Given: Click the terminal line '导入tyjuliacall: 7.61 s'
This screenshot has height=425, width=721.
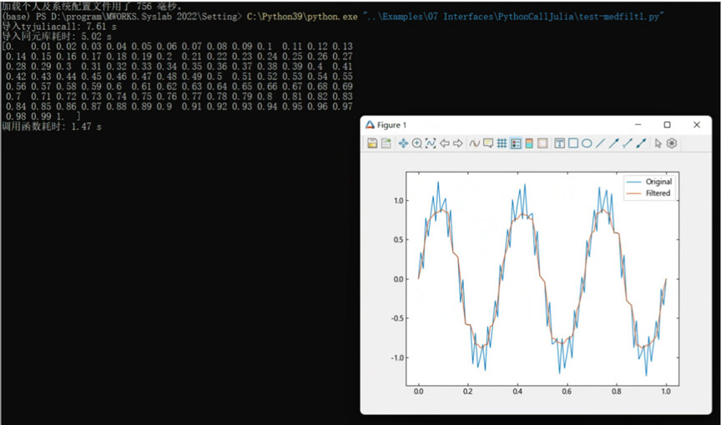Looking at the screenshot, I should tap(59, 27).
